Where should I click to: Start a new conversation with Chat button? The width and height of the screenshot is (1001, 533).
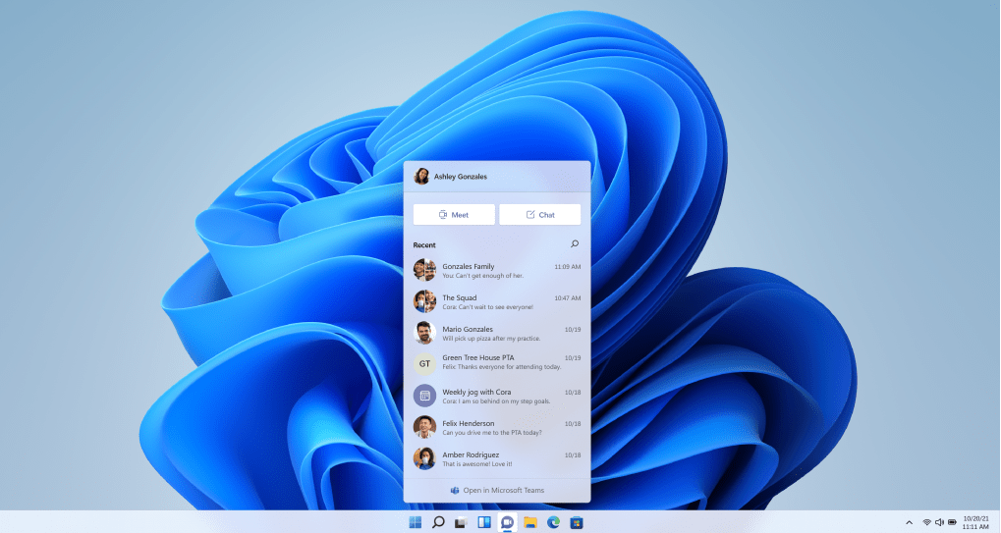[x=540, y=214]
